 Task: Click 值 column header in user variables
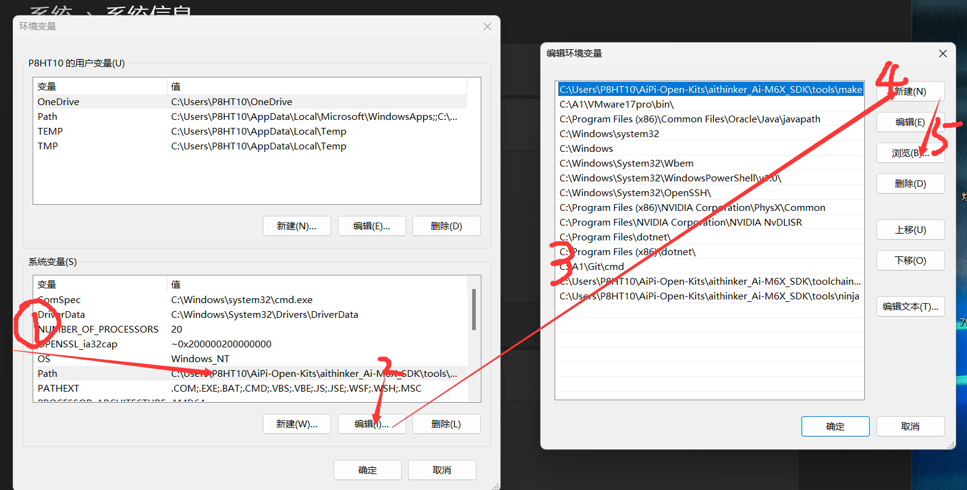317,86
